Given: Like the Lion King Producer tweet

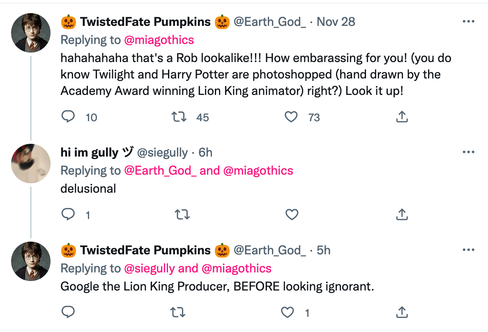Looking at the screenshot, I should [288, 312].
